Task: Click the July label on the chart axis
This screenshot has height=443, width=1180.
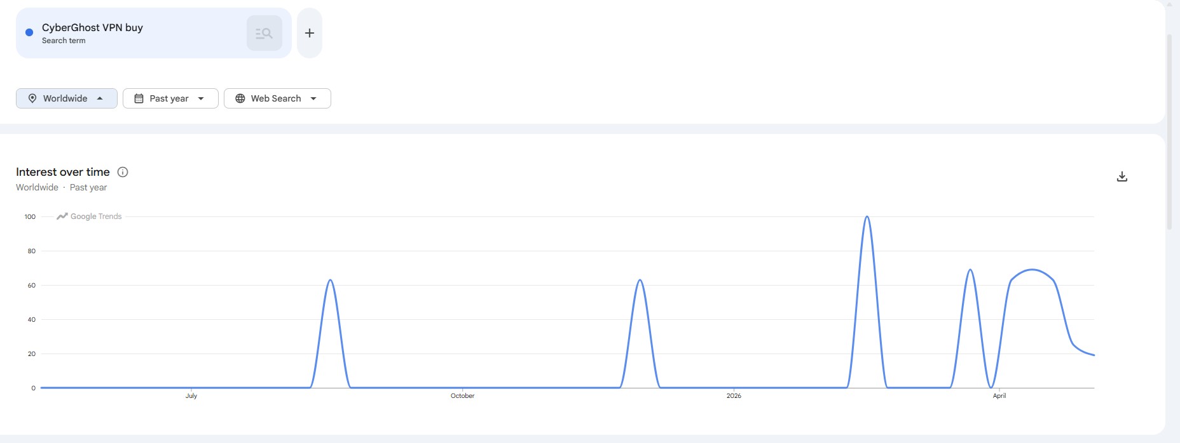Action: coord(191,395)
